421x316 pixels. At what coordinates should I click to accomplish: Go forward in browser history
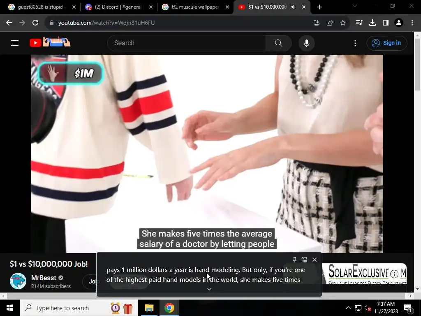[x=22, y=23]
